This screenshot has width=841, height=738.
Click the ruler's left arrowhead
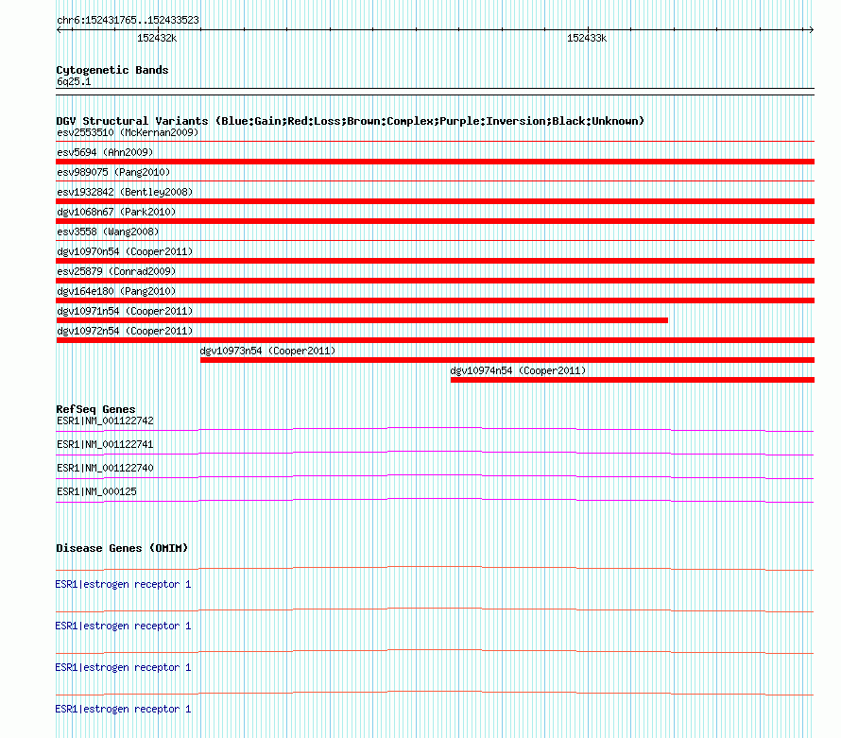coord(59,29)
